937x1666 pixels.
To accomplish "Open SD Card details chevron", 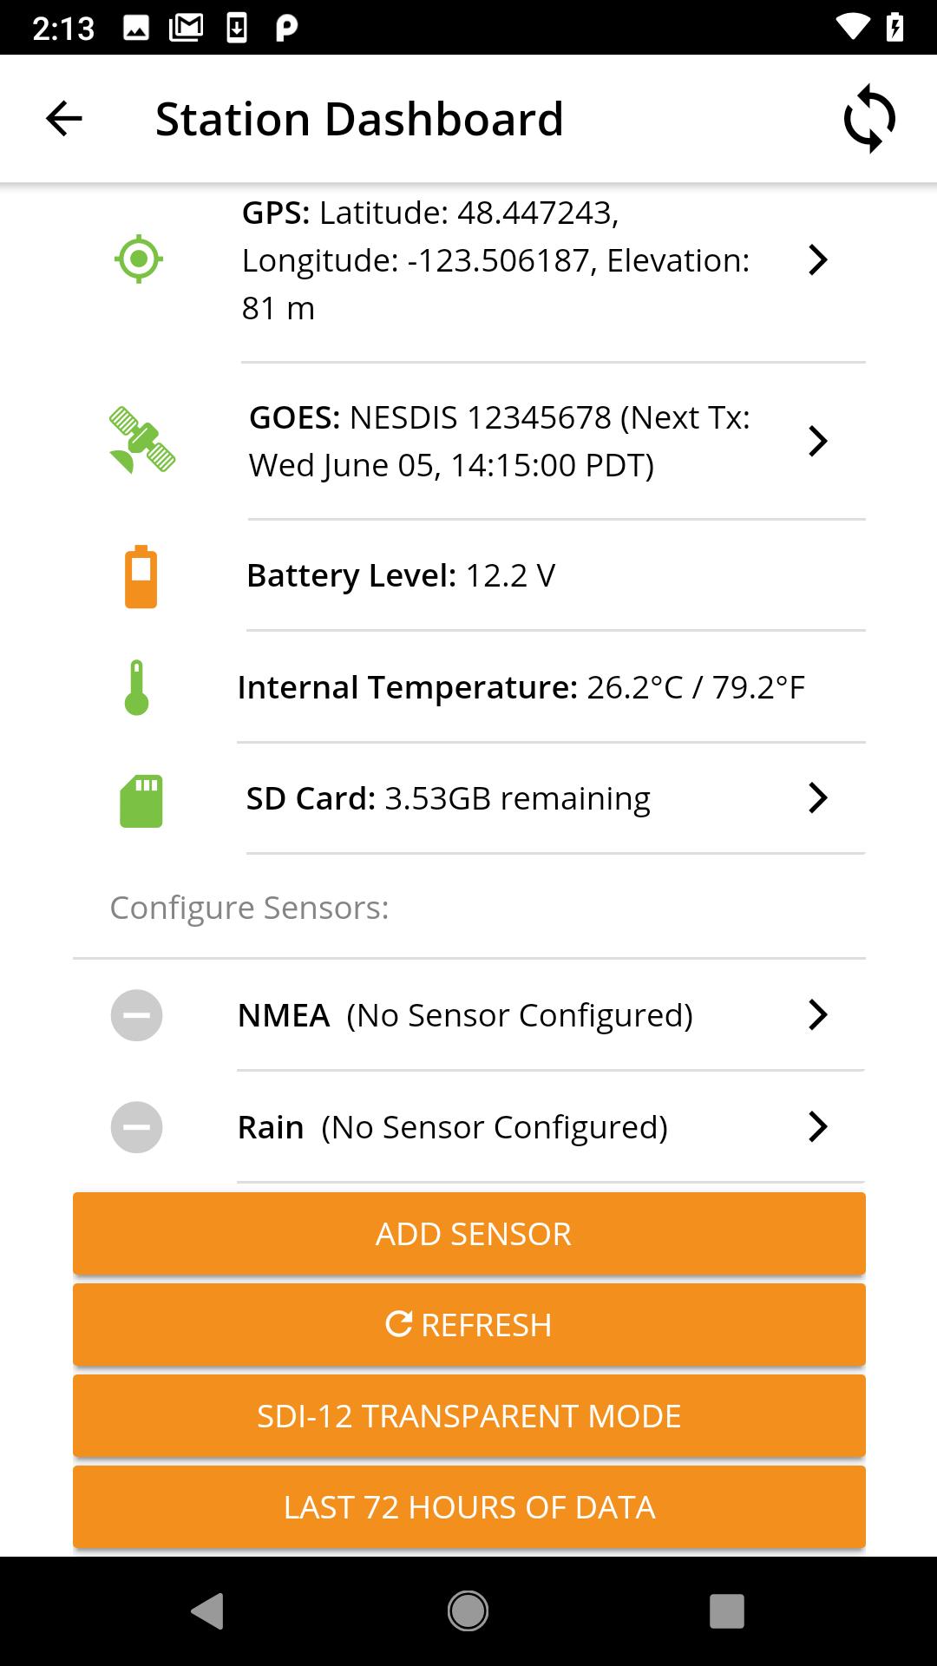I will point(817,797).
